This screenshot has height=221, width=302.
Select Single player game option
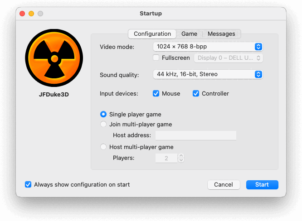pos(103,114)
